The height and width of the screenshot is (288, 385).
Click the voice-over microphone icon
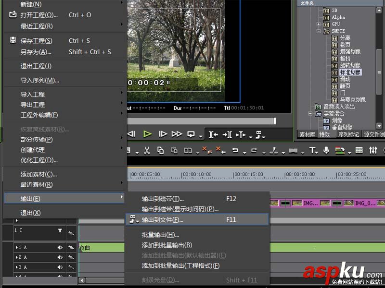(x=326, y=150)
